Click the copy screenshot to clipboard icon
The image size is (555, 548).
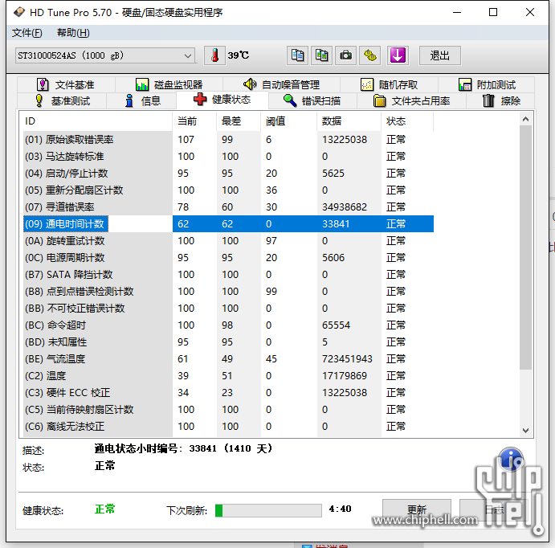click(x=321, y=55)
